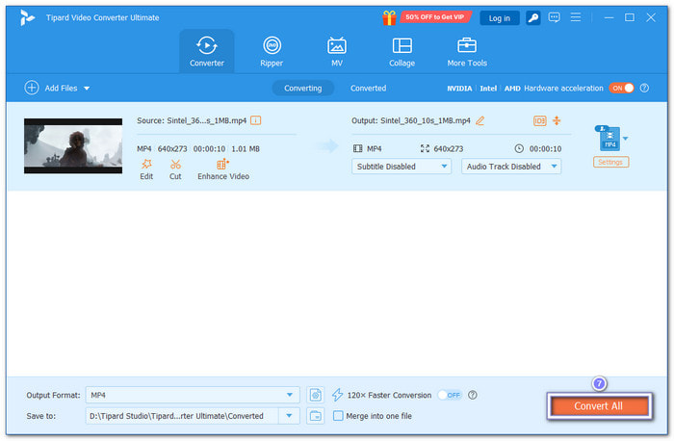Click the Cut scissors icon
674x441 pixels.
(175, 165)
